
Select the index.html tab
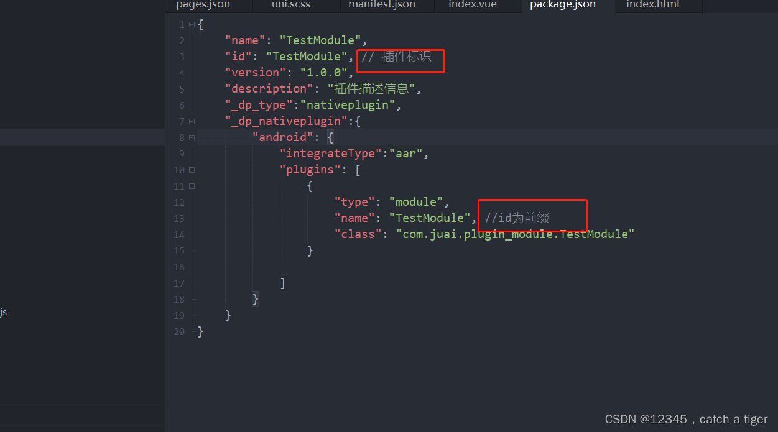[653, 5]
